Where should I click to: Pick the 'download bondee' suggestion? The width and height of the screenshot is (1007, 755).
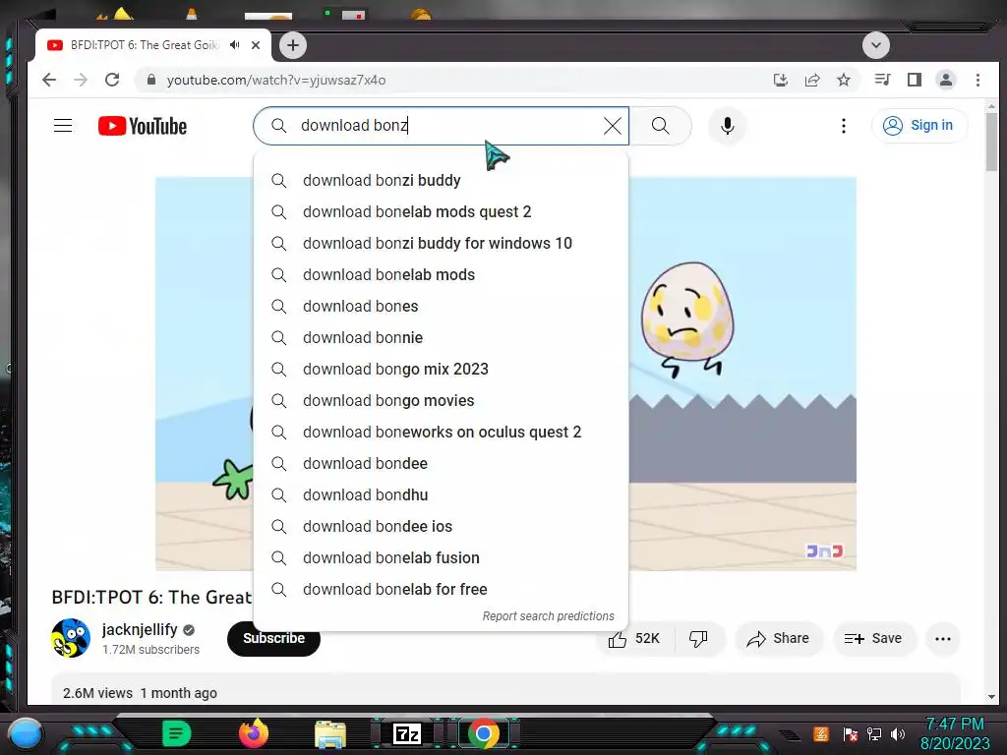click(441, 464)
